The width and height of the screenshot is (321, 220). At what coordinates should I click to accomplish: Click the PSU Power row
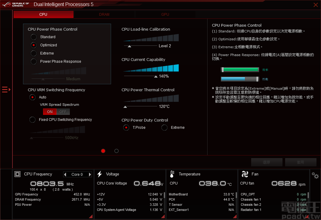pos(52,205)
